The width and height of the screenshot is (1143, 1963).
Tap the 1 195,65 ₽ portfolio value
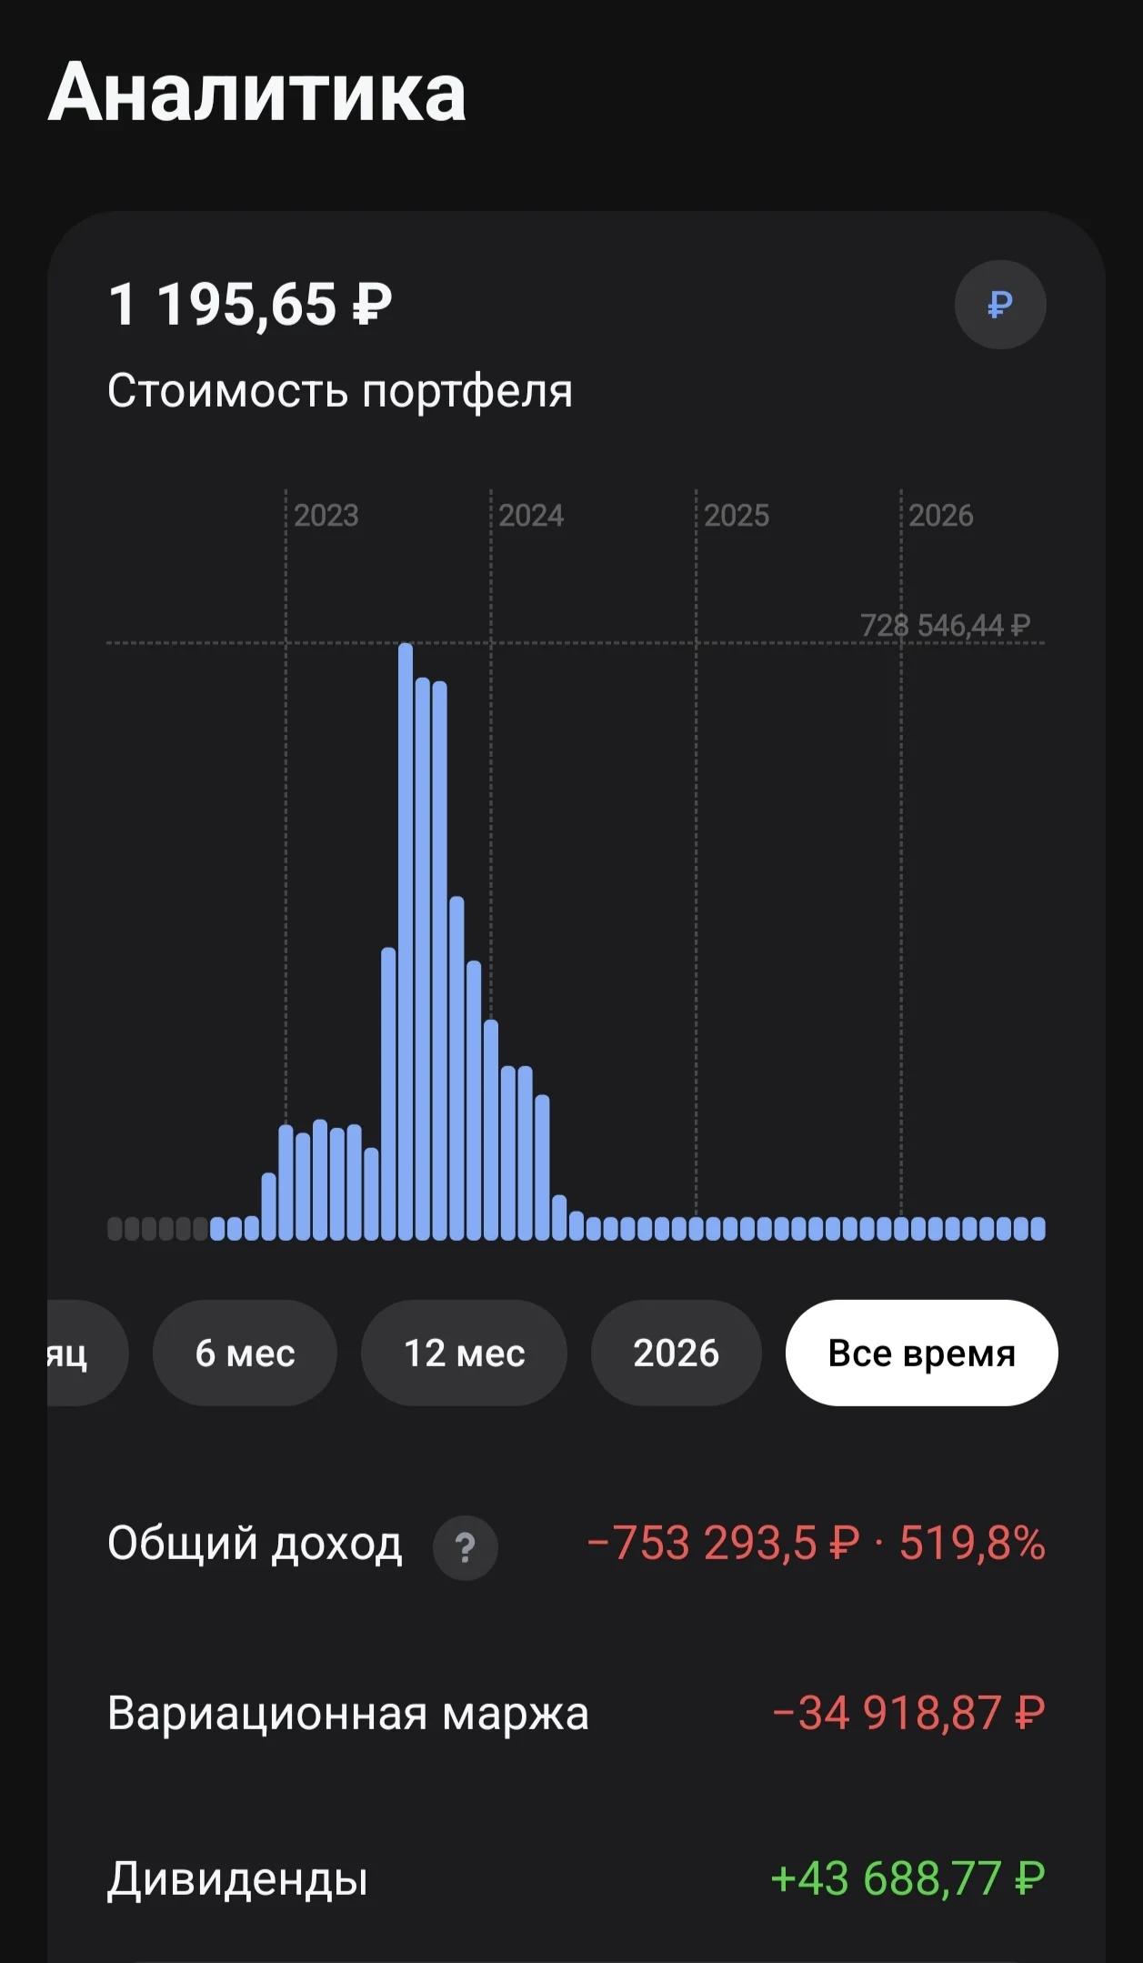[250, 304]
